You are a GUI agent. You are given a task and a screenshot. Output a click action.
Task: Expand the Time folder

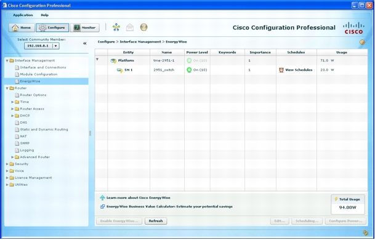(12, 102)
